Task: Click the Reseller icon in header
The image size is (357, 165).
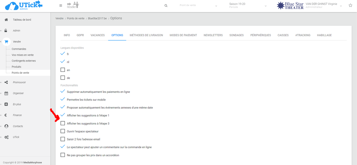Action: point(73,5)
